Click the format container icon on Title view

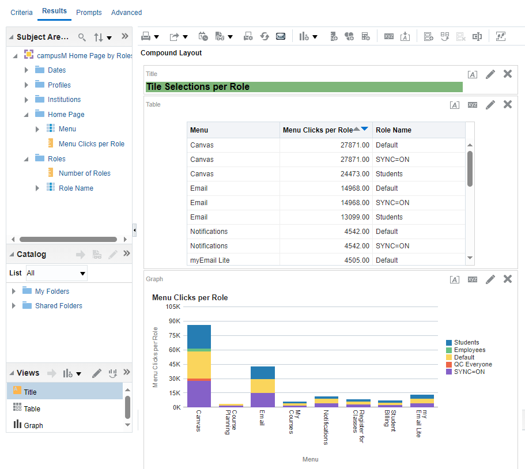tap(472, 74)
